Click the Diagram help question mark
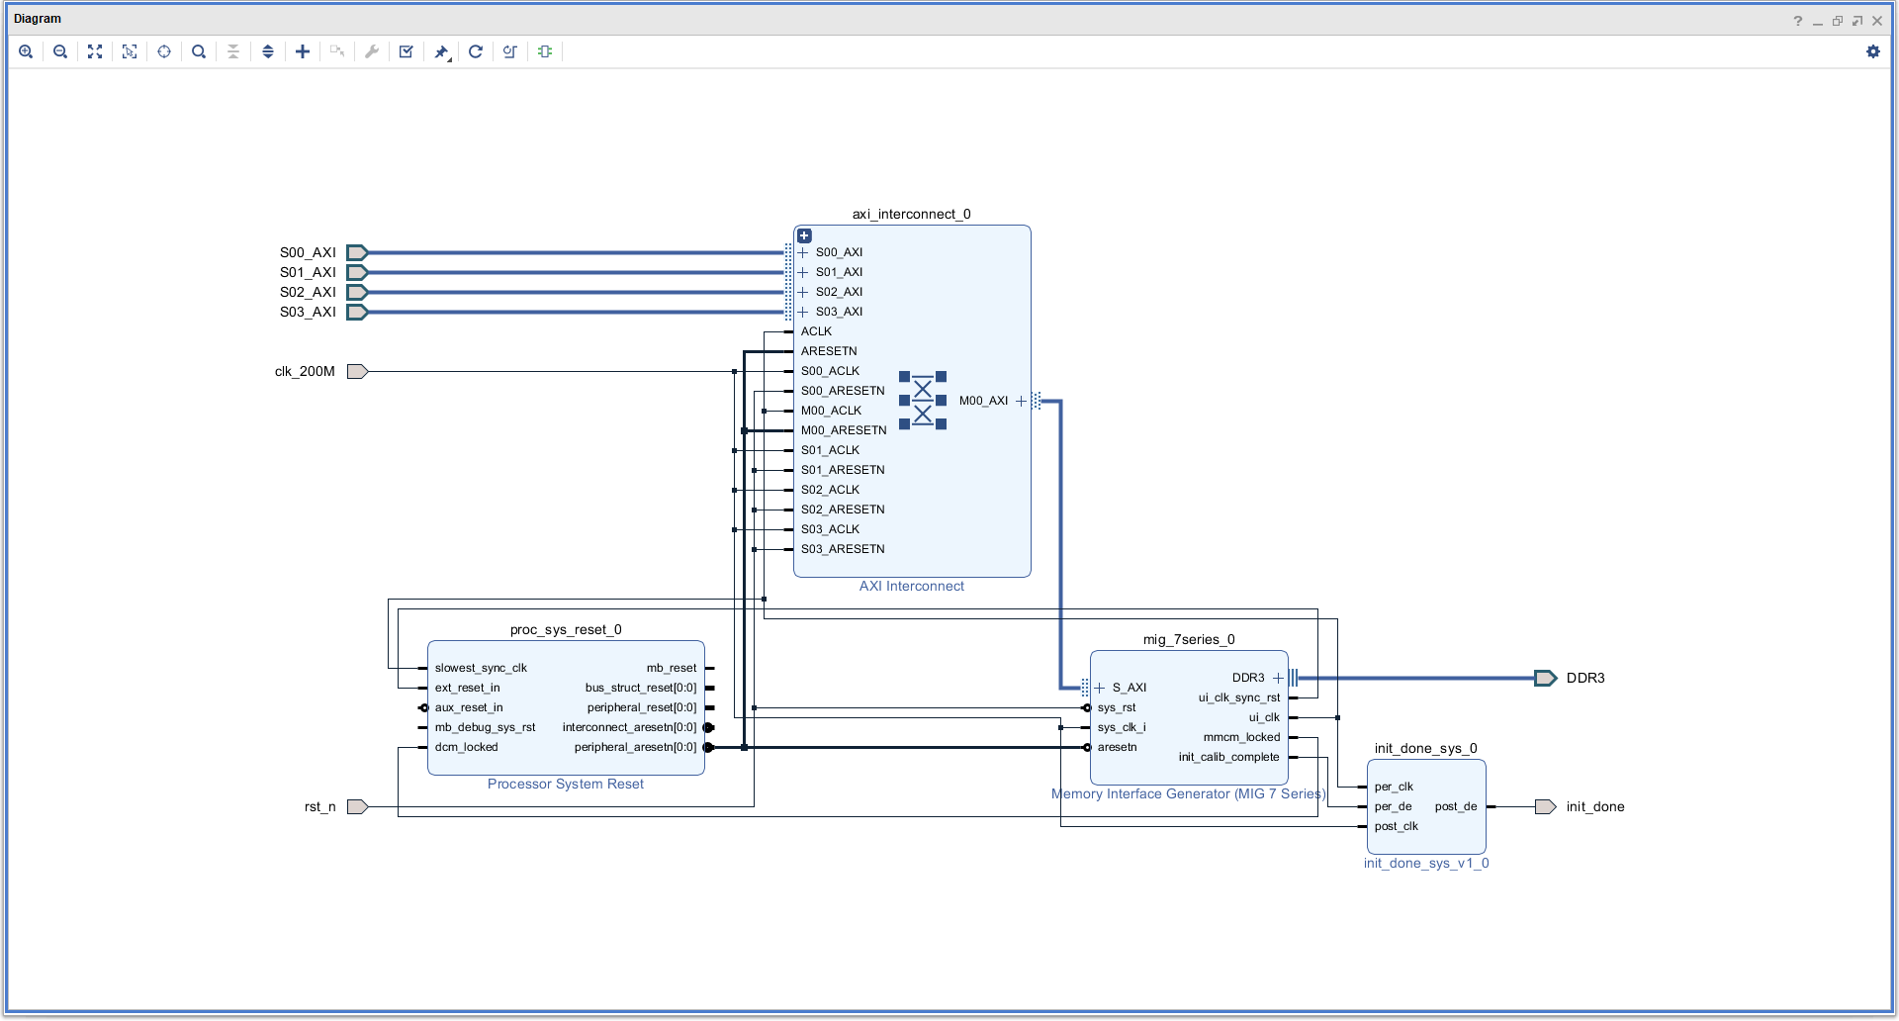Screen dimensions: 1899x1021 [x=1798, y=21]
